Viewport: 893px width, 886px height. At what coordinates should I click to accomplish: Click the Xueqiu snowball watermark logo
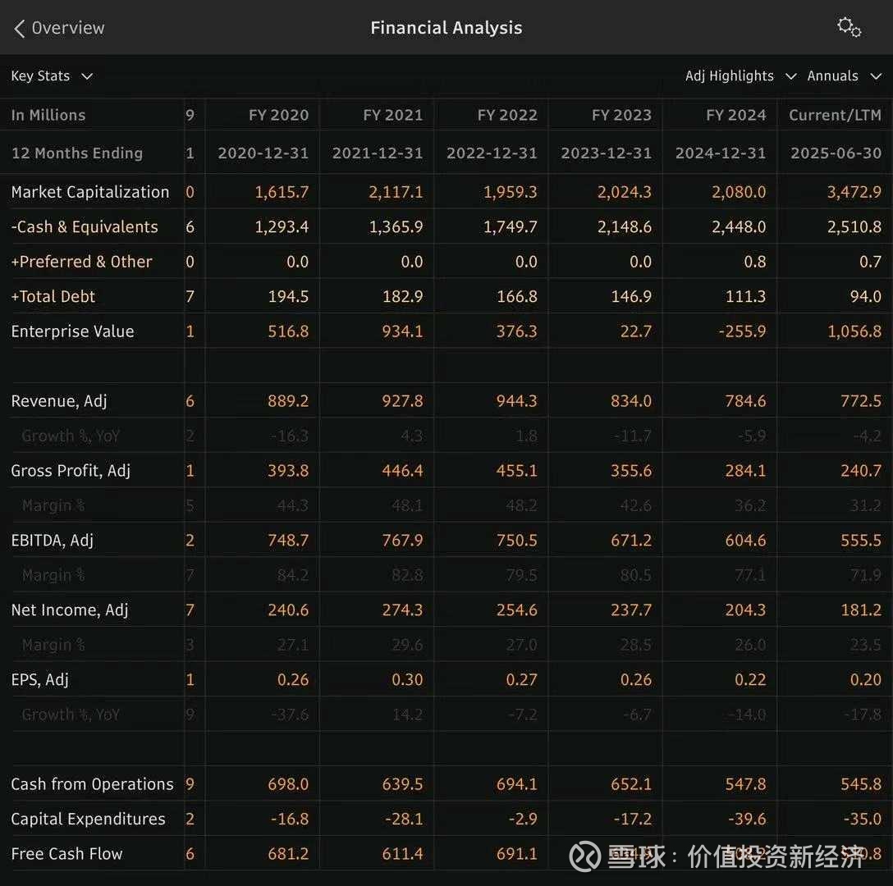pyautogui.click(x=585, y=856)
